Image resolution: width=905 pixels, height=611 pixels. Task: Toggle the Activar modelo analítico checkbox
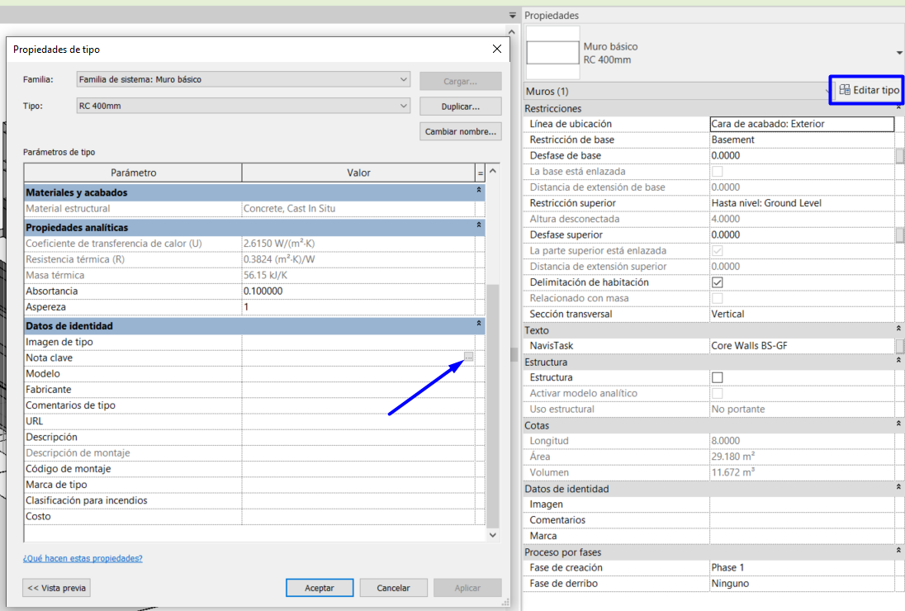click(x=717, y=394)
